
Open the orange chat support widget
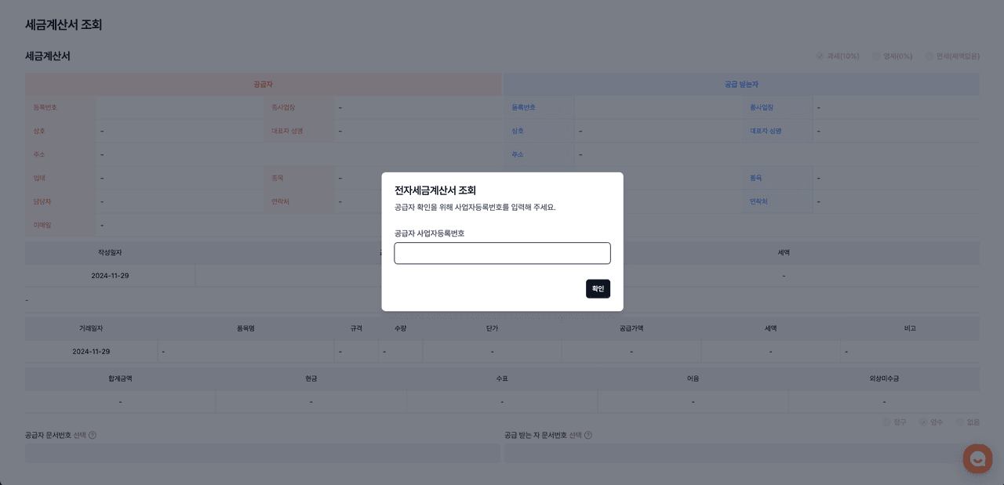pyautogui.click(x=977, y=458)
